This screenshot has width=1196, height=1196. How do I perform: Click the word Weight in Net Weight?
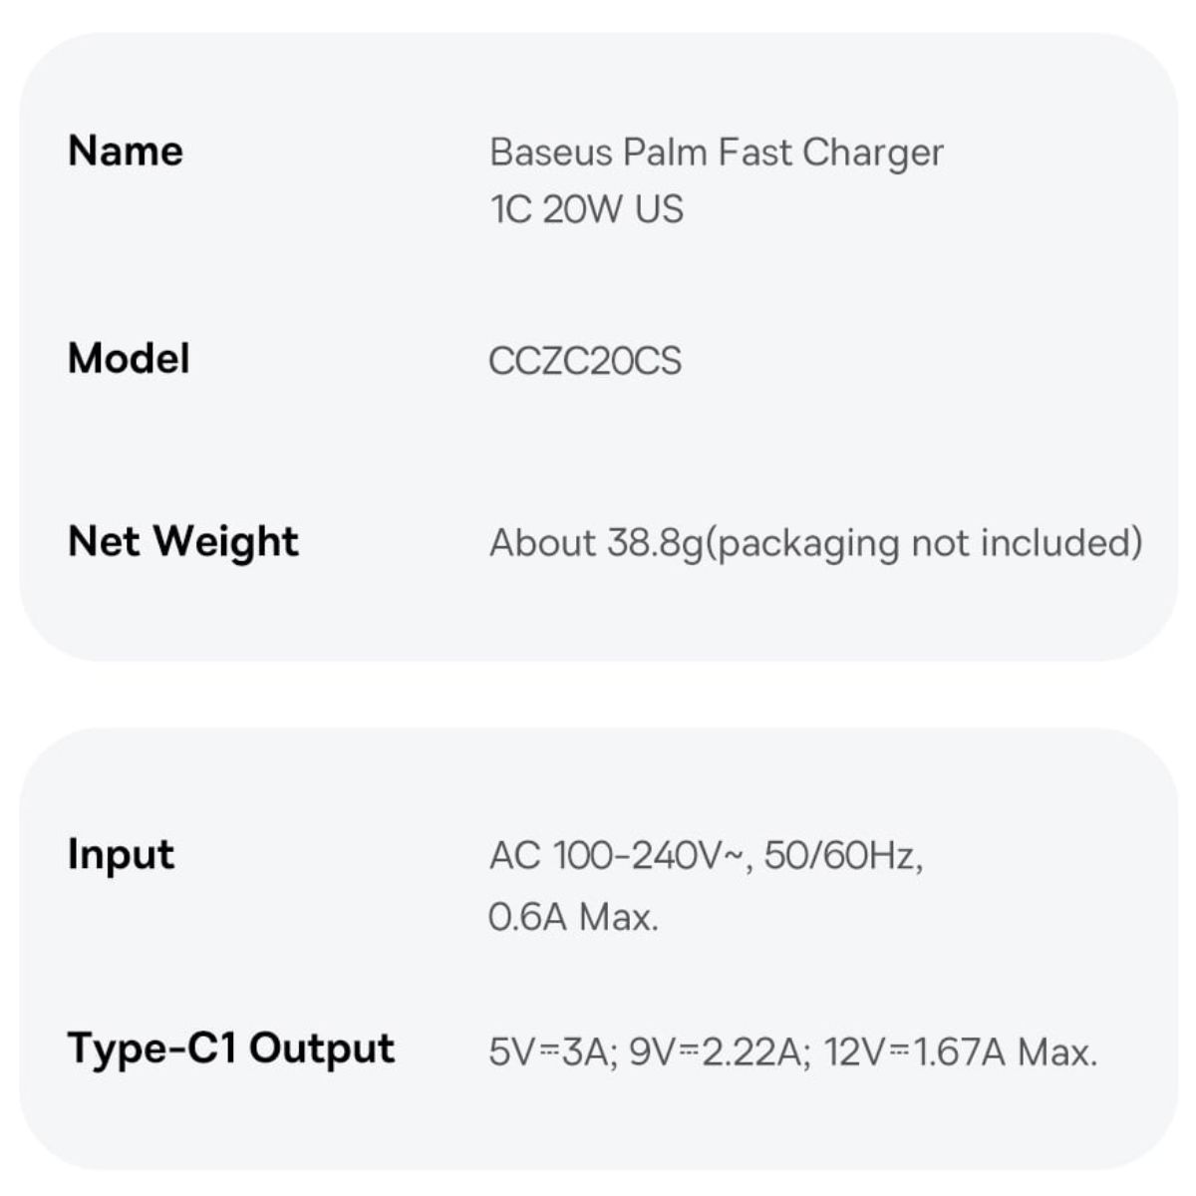pos(226,541)
